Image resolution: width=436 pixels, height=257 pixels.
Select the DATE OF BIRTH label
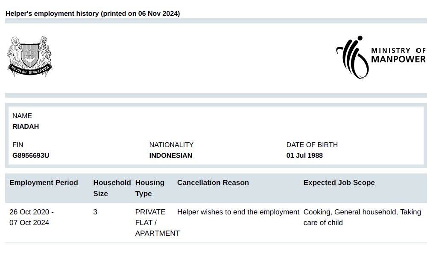point(312,145)
